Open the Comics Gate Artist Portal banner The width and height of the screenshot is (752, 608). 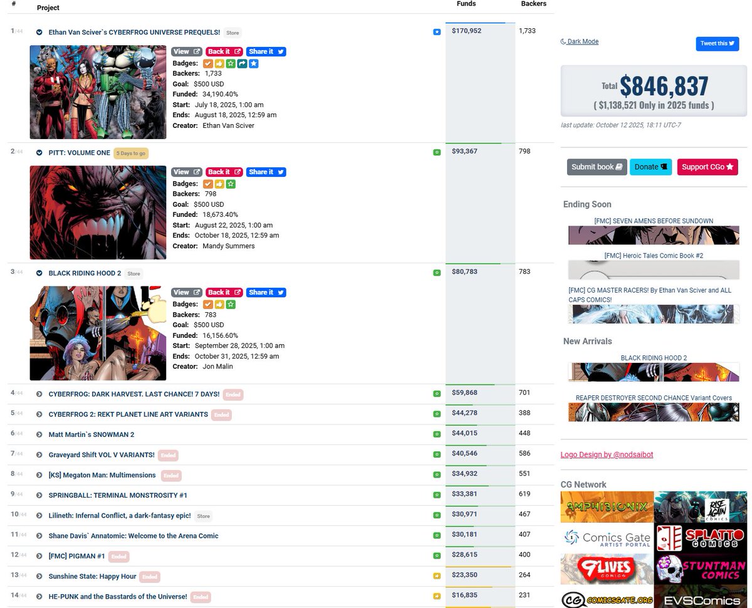click(x=607, y=538)
